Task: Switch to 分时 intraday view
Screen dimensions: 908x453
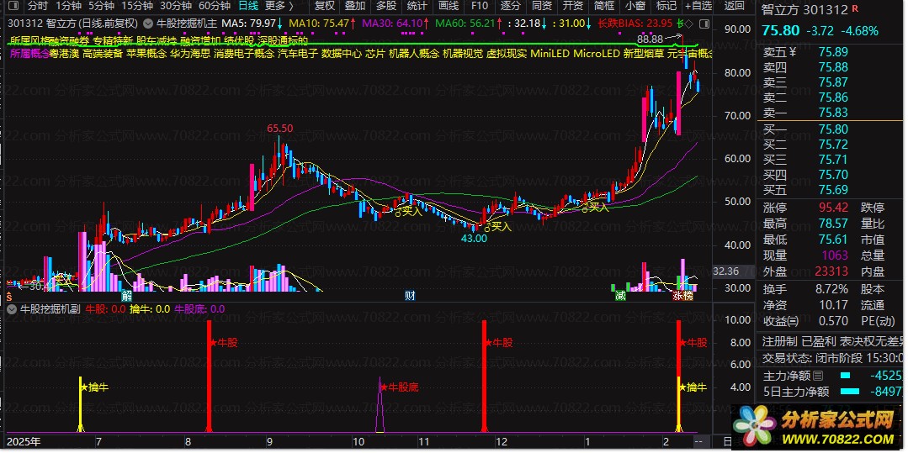Action: 38,7
